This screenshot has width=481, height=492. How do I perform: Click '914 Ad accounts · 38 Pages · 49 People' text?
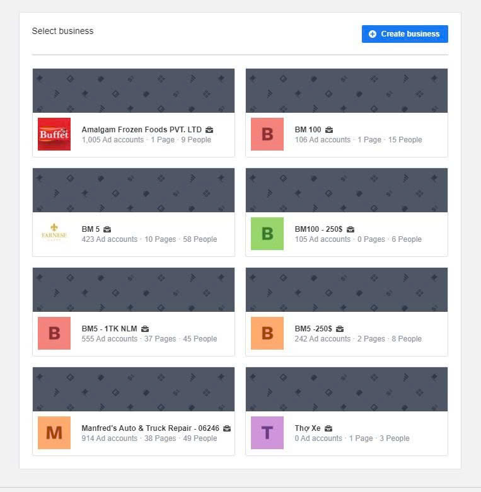tap(149, 438)
